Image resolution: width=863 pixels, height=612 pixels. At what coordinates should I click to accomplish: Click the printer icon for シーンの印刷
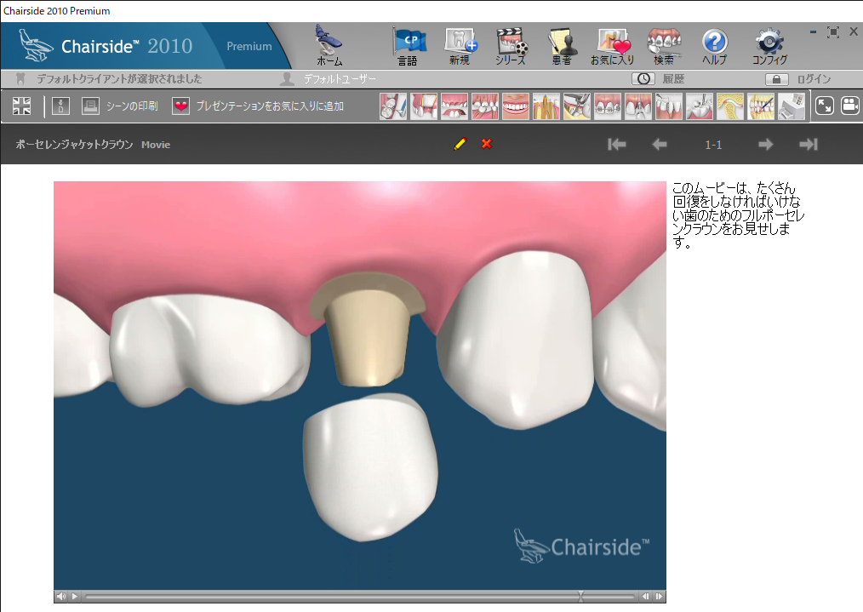90,106
